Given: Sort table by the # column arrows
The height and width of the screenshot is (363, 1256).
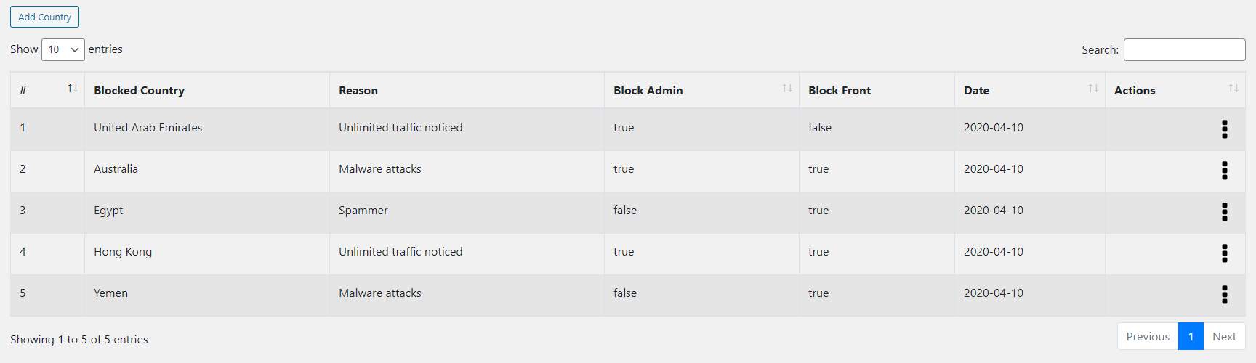Looking at the screenshot, I should 73,89.
